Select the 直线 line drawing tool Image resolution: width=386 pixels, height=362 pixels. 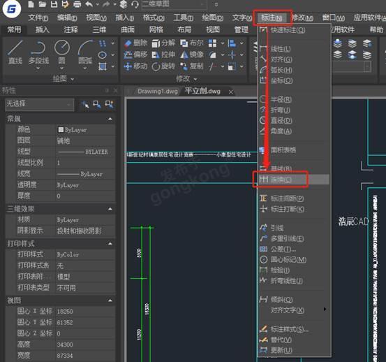pos(15,52)
